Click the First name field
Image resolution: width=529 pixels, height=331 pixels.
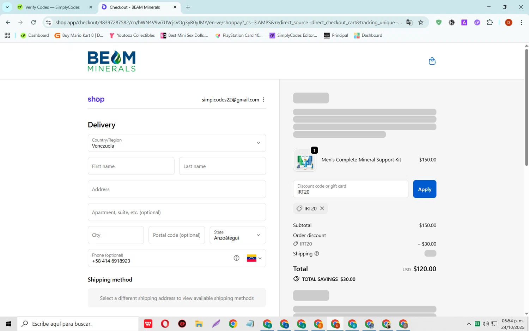(131, 166)
